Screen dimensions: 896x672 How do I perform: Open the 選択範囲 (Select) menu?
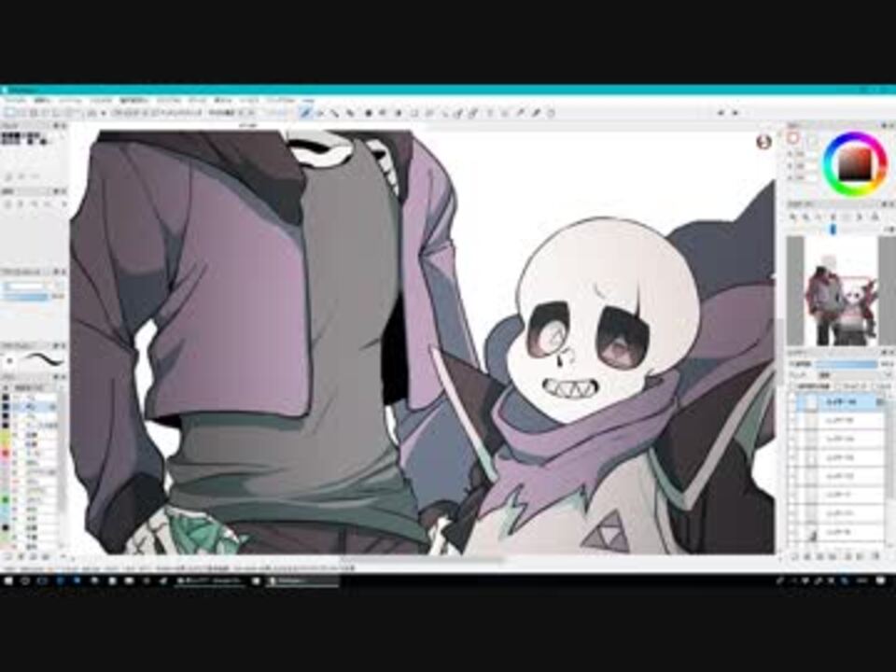(133, 100)
